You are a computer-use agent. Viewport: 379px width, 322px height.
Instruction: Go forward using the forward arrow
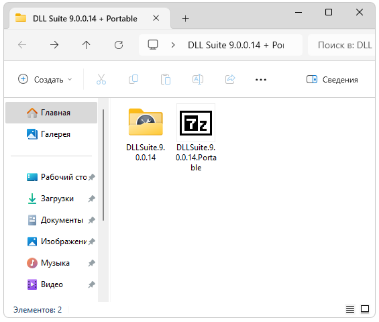point(54,45)
